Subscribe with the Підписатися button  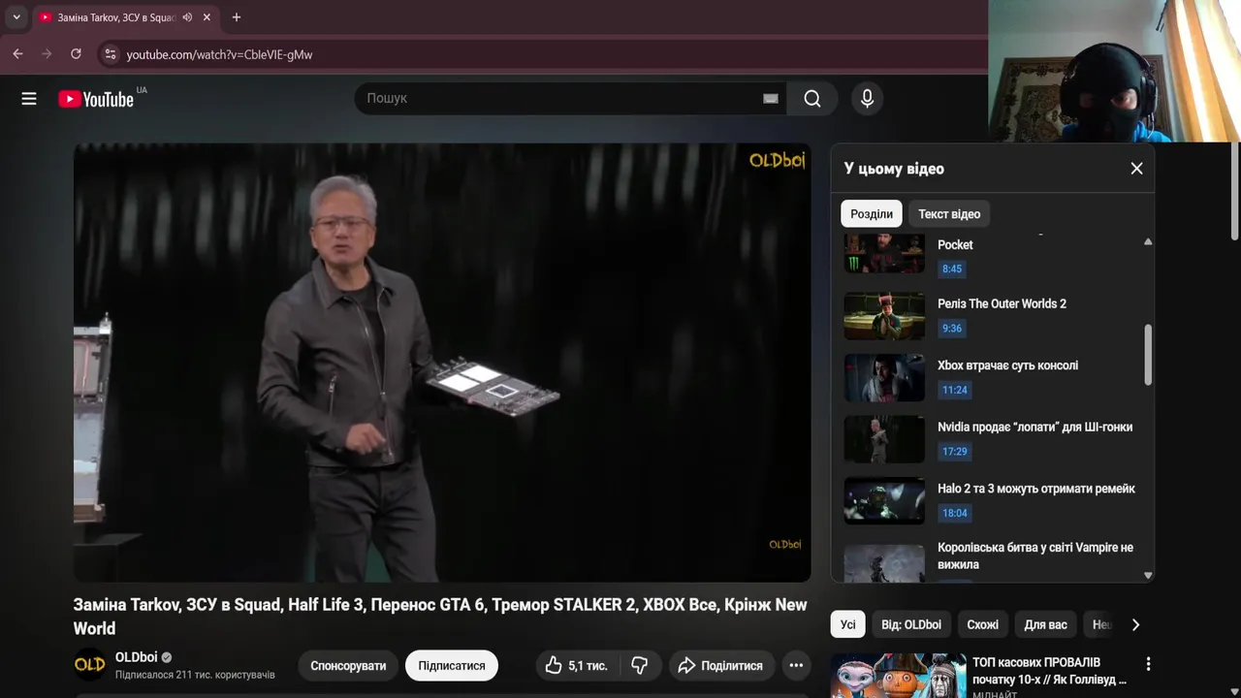click(x=452, y=666)
